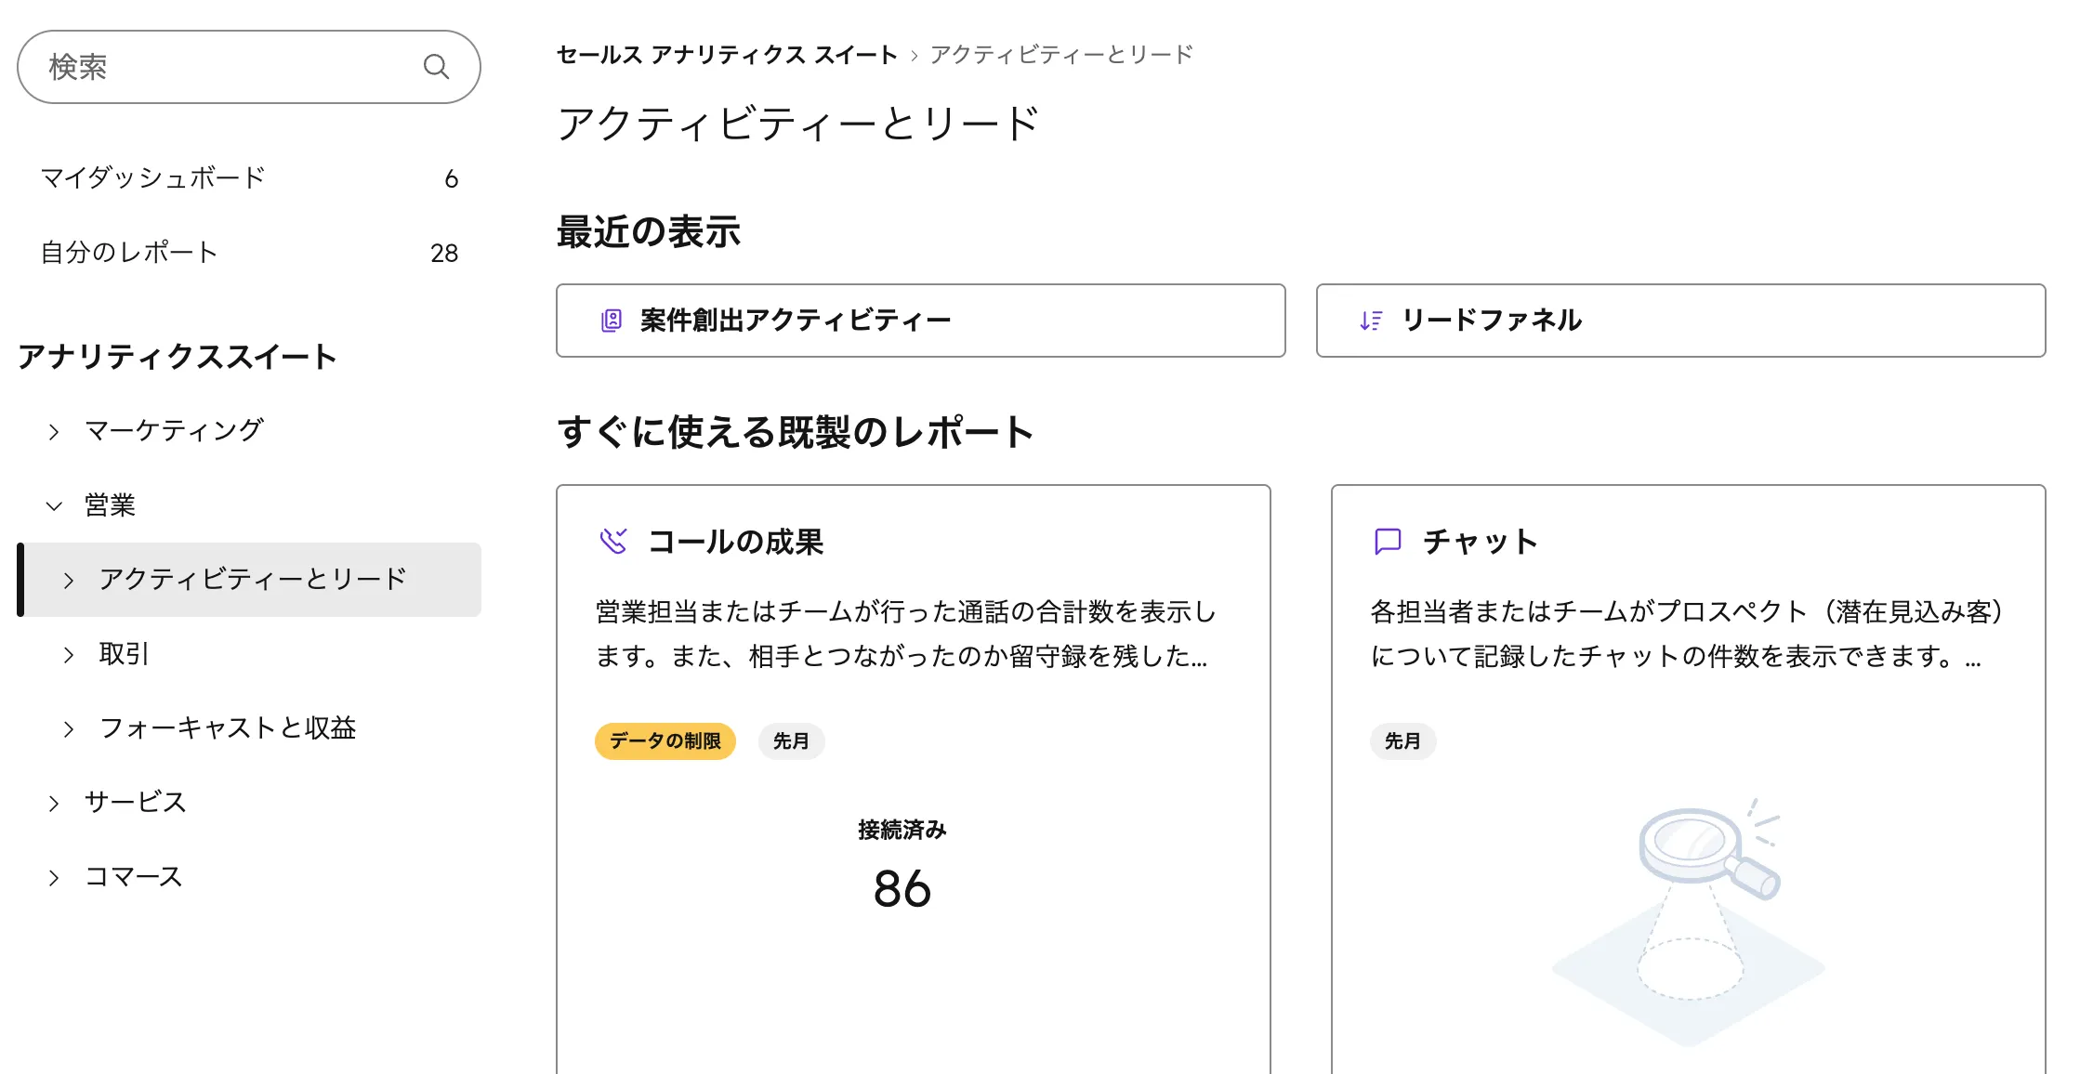2080x1074 pixels.
Task: Click the chat bubble icon beside チャット
Action: pos(1386,542)
